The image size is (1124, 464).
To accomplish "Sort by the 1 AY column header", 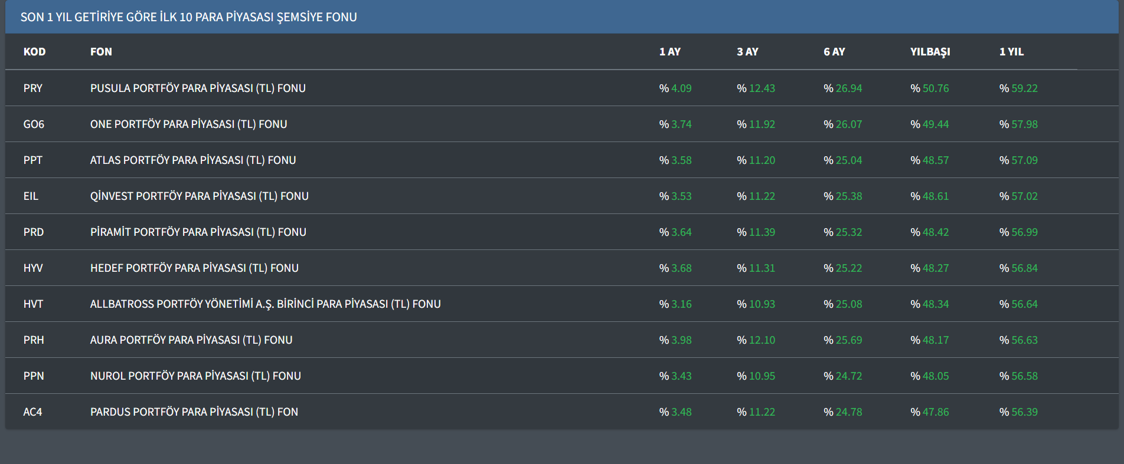I will tap(669, 52).
